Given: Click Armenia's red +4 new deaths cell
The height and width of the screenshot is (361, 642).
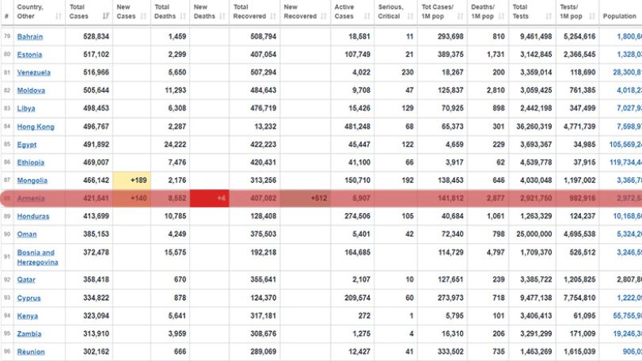Looking at the screenshot, I should tap(210, 199).
